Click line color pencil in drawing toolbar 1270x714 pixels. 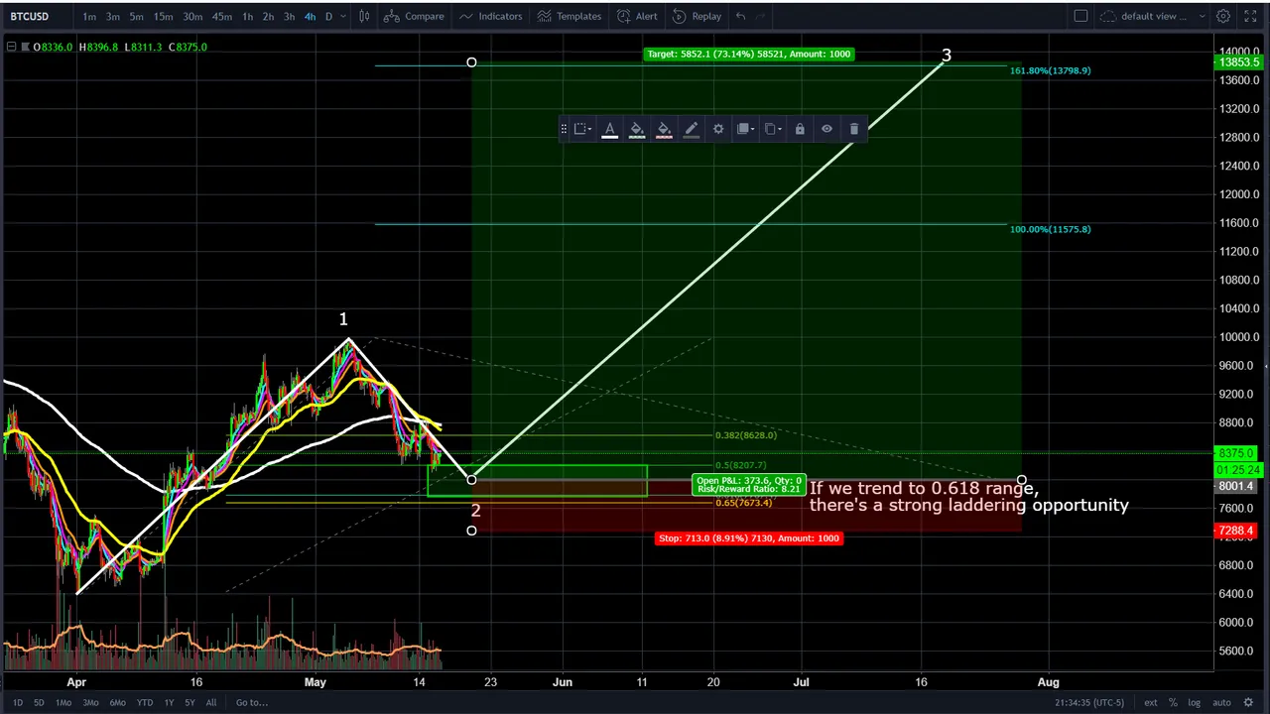(x=692, y=129)
